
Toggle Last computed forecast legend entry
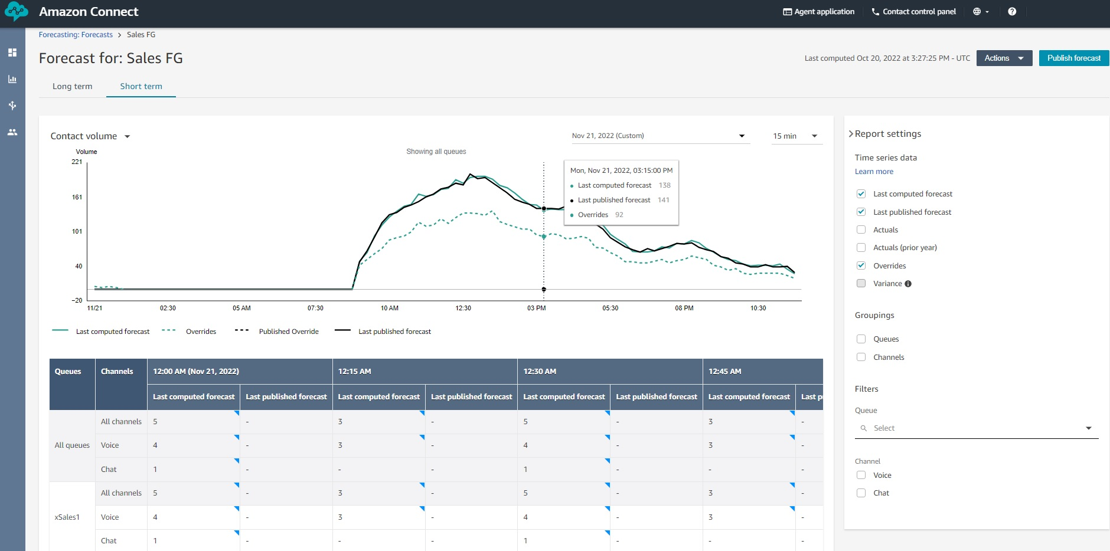click(101, 332)
